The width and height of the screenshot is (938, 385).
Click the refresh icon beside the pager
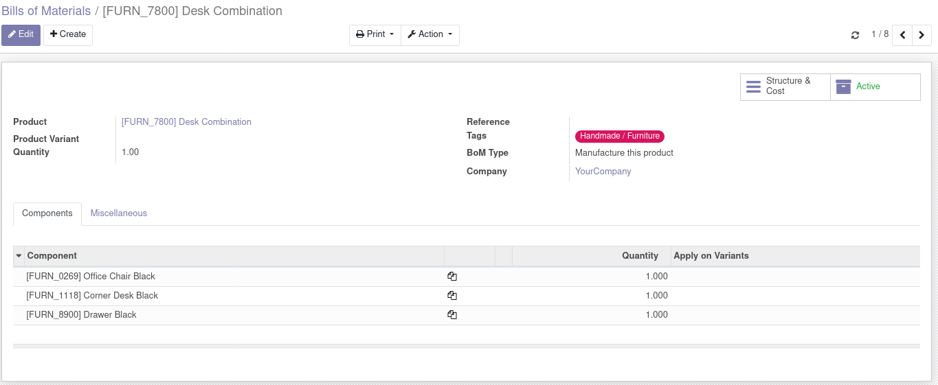(855, 35)
